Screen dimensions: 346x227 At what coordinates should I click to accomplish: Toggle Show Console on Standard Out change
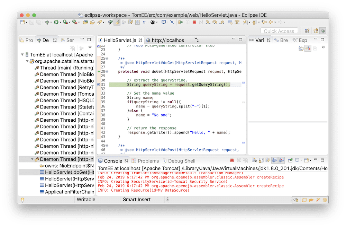point(275,160)
